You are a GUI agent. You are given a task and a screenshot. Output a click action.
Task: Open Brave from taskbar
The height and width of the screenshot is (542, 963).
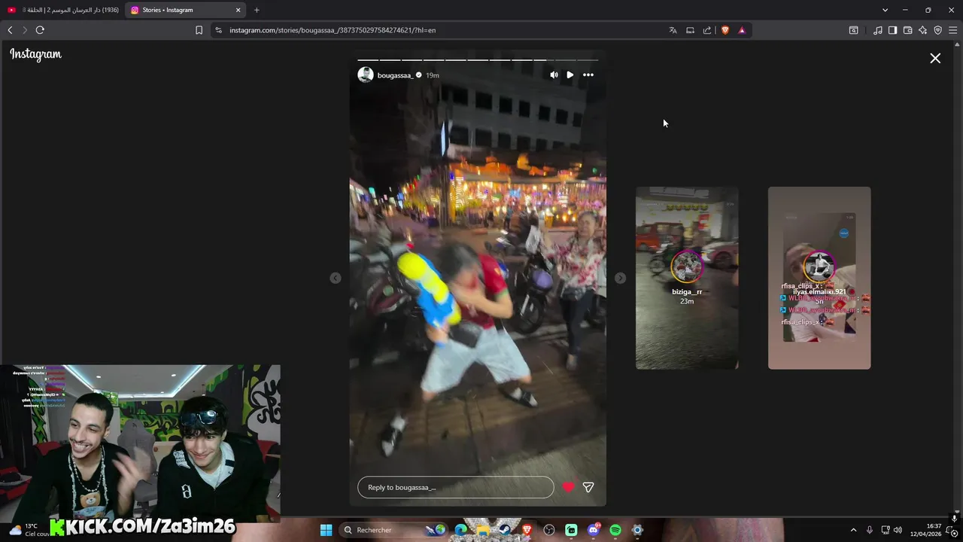(527, 530)
